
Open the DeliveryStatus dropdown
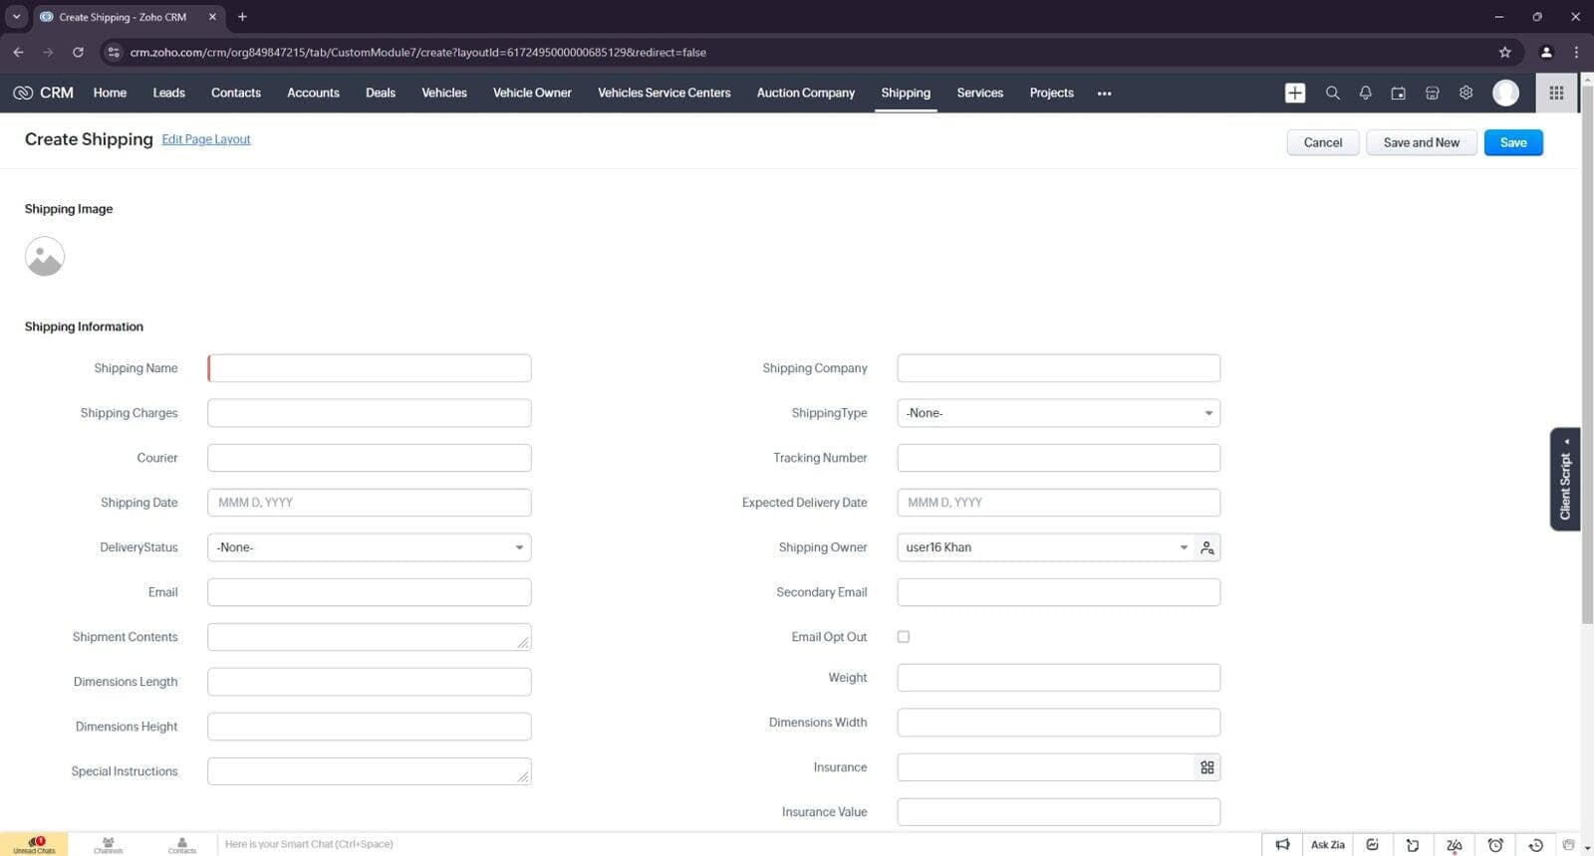tap(369, 547)
